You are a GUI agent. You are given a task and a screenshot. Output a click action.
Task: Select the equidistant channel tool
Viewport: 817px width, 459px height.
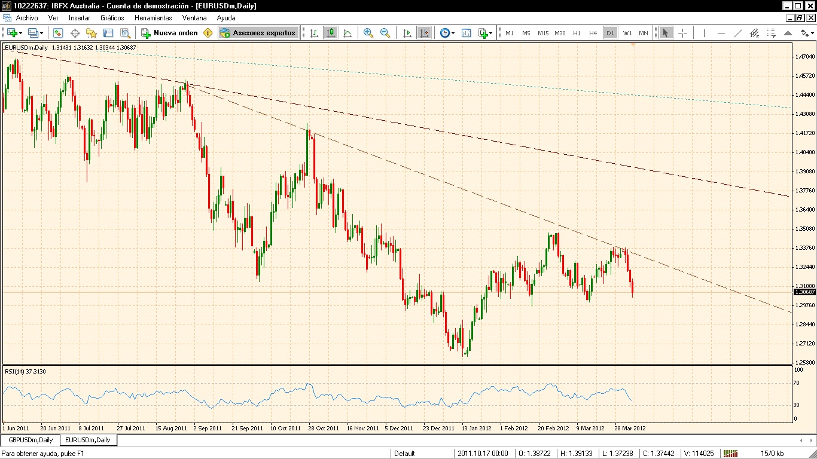(x=754, y=33)
